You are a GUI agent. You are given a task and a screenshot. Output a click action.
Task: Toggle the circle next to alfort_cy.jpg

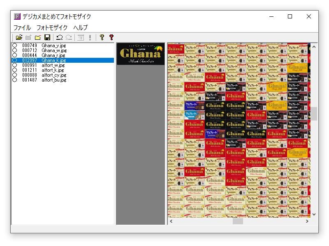[x=14, y=75]
